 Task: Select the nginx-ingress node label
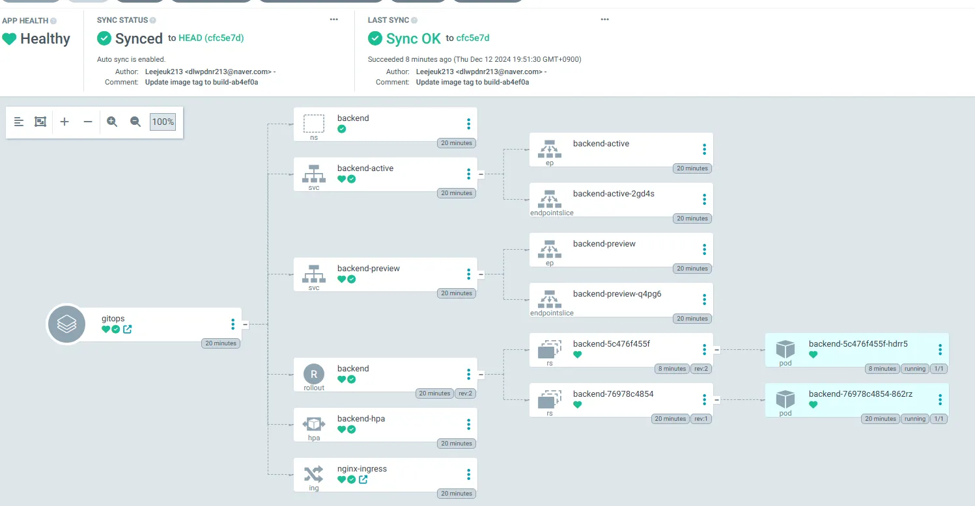pyautogui.click(x=362, y=468)
